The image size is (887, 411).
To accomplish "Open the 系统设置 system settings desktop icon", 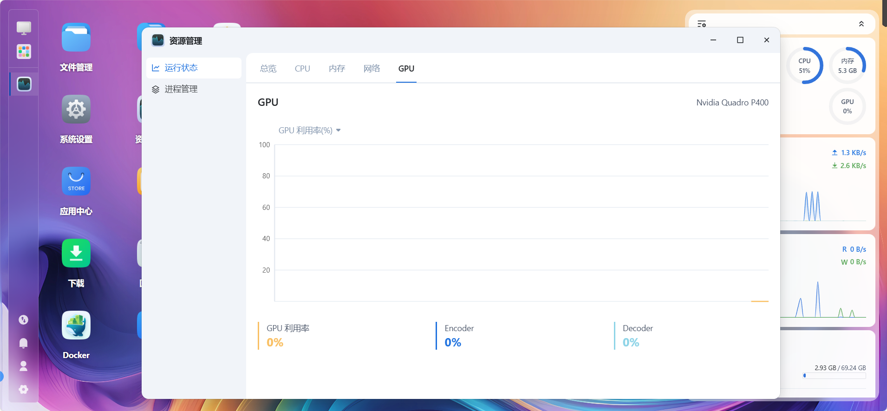I will [x=76, y=110].
